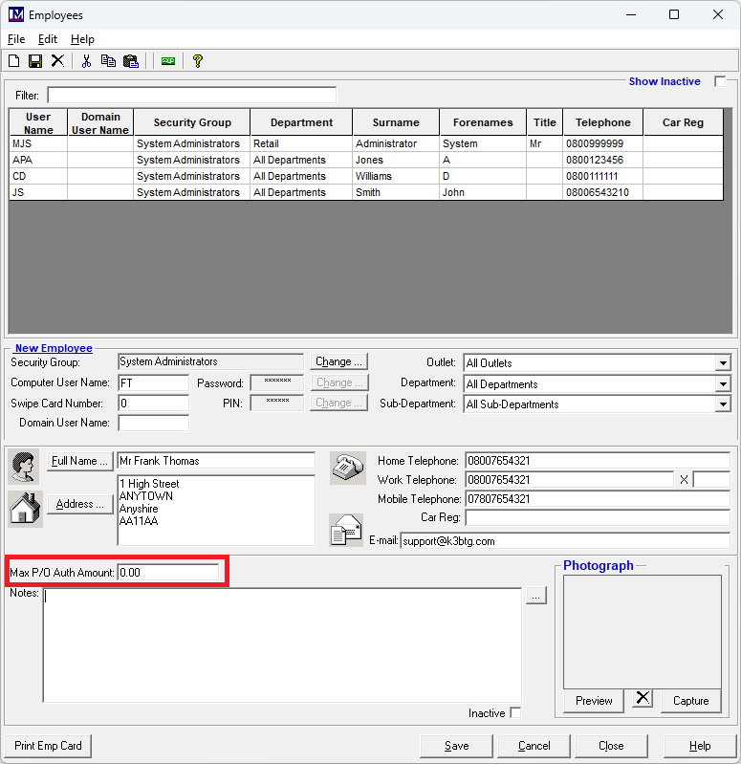The height and width of the screenshot is (764, 741).
Task: Open the Edit menu
Action: pyautogui.click(x=48, y=39)
